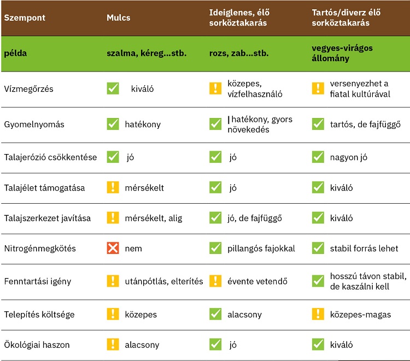The height and width of the screenshot is (361, 410).
Task: Click the yellow warning icon beside 'közepes, vízfelhasználó'
Action: (215, 88)
